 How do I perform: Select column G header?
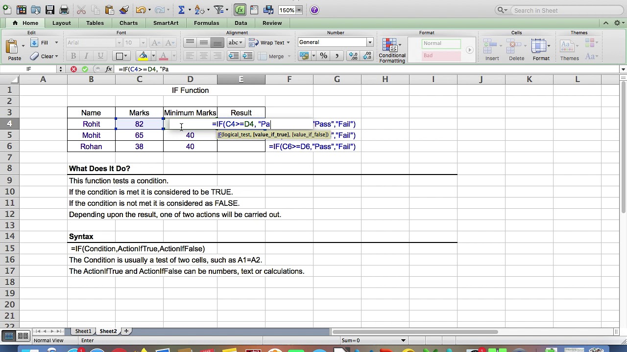[x=337, y=79]
